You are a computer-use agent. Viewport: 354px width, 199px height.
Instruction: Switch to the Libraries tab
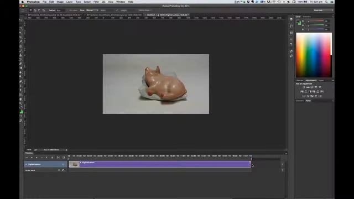(x=300, y=81)
